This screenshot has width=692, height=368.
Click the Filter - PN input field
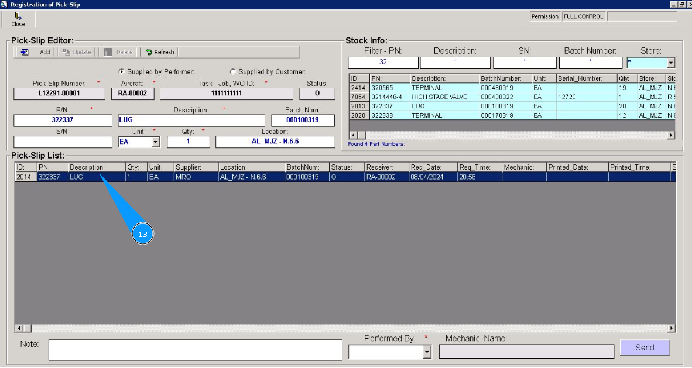(x=383, y=63)
